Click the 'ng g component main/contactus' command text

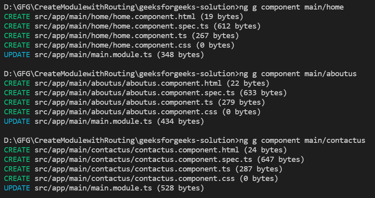[x=303, y=140]
